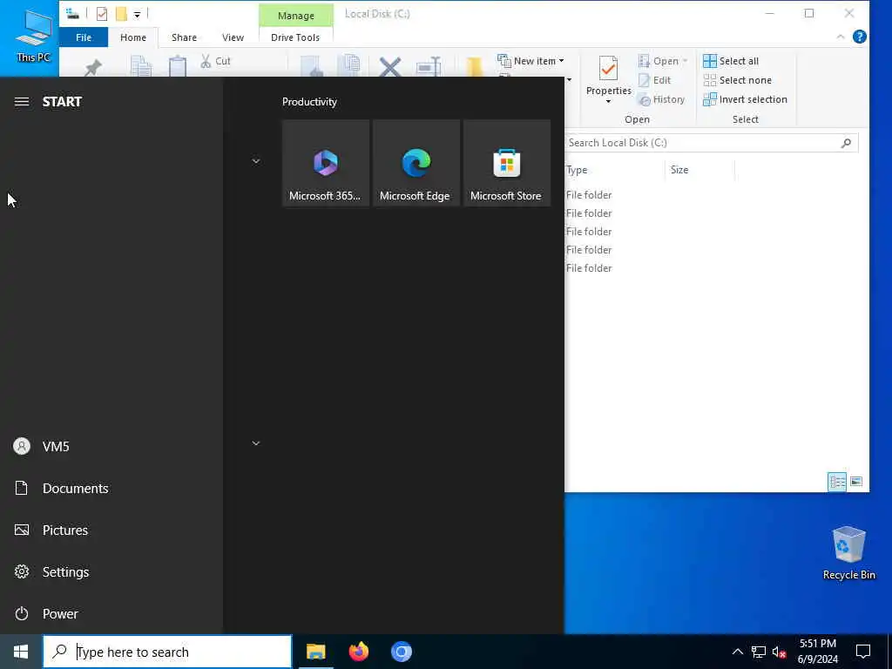Screen dimensions: 892x669
Task: Click the taskbar clock showing 5:51 PM
Action: tap(817, 652)
